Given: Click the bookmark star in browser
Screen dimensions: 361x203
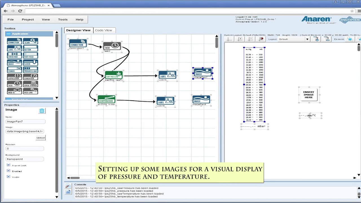Looking at the screenshot, I should pos(352,11).
